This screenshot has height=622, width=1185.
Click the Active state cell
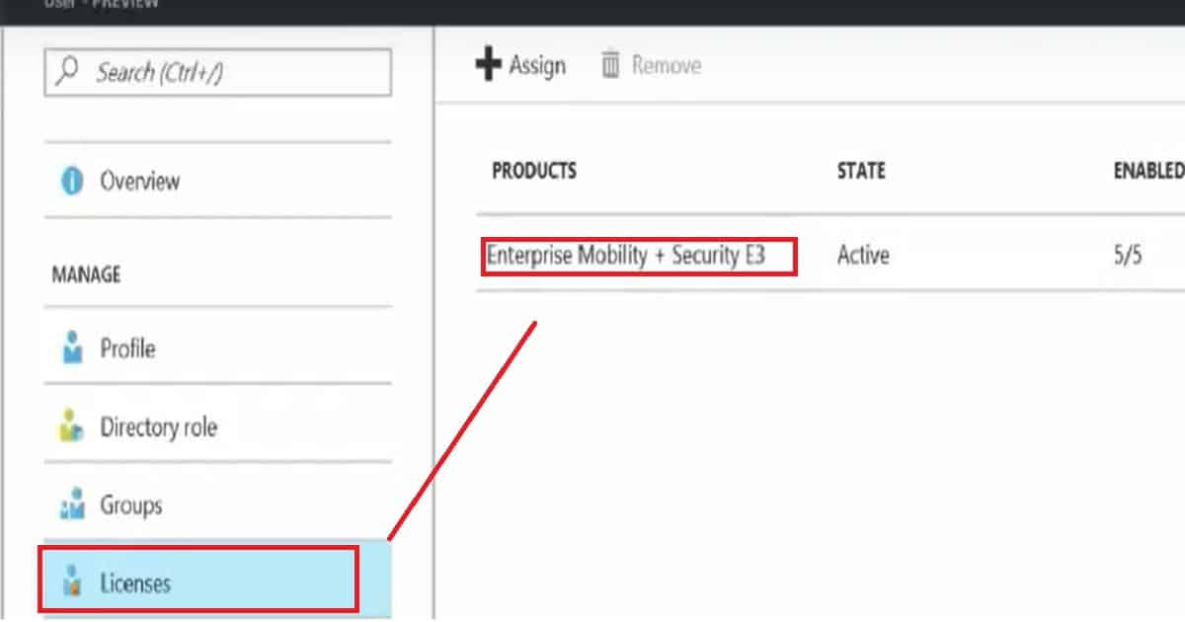(x=863, y=256)
